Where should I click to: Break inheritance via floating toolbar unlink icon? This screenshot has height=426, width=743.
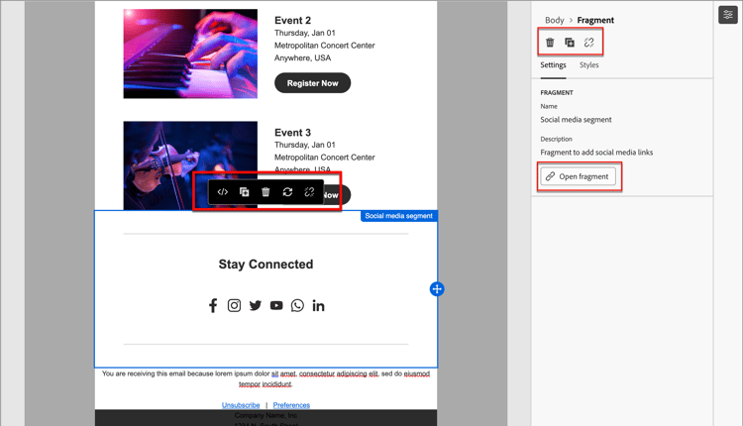click(x=309, y=192)
